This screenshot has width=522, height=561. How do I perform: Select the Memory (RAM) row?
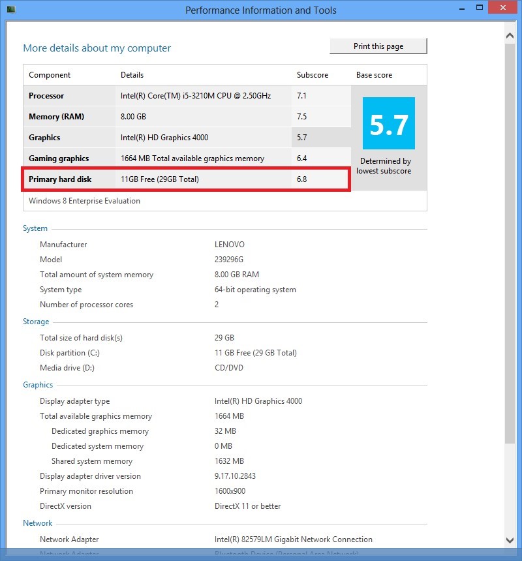click(x=157, y=117)
